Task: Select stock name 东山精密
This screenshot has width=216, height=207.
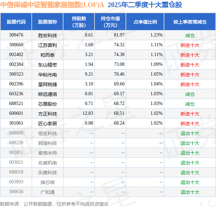Action: click(x=48, y=65)
